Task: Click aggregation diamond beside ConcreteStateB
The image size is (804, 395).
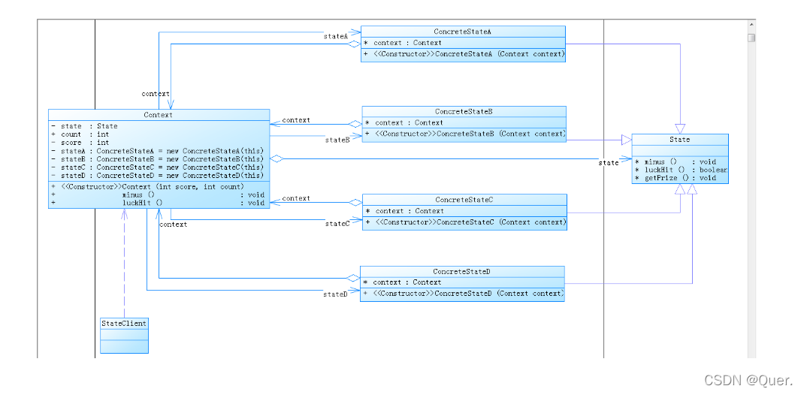Action: click(x=355, y=124)
